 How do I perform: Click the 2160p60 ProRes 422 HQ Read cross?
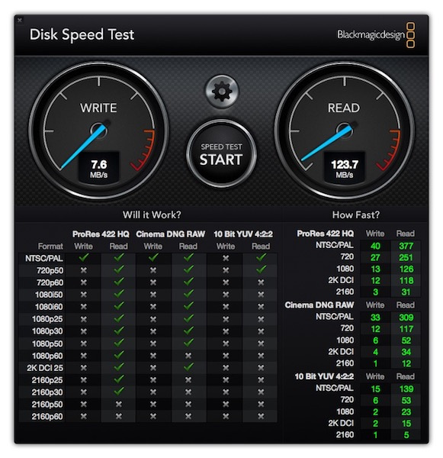tap(118, 416)
